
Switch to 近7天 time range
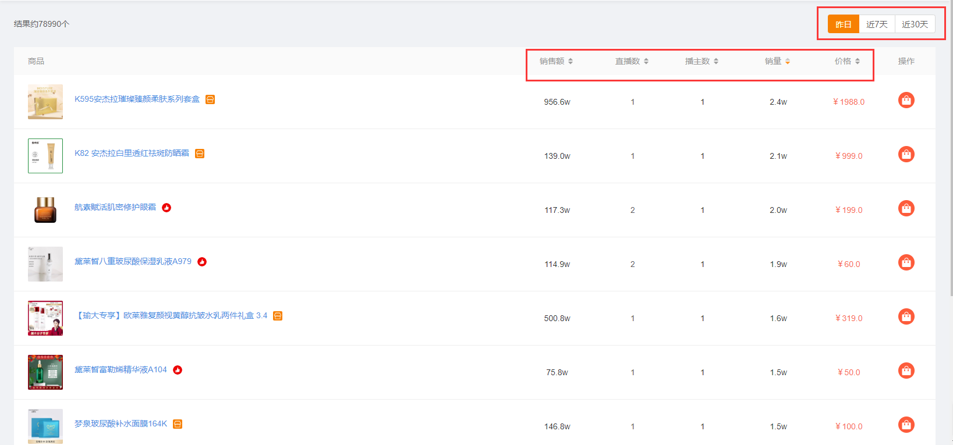(x=877, y=24)
